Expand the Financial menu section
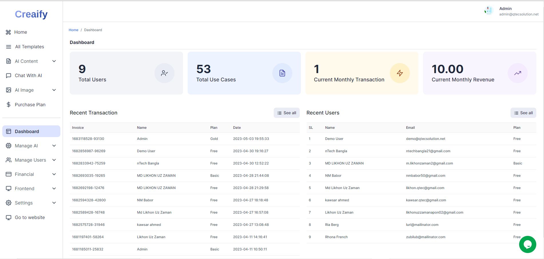 (54, 174)
